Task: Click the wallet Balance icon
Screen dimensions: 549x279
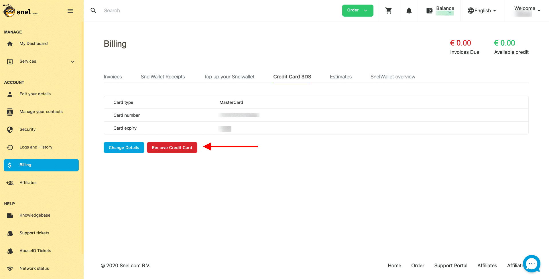Action: tap(429, 11)
